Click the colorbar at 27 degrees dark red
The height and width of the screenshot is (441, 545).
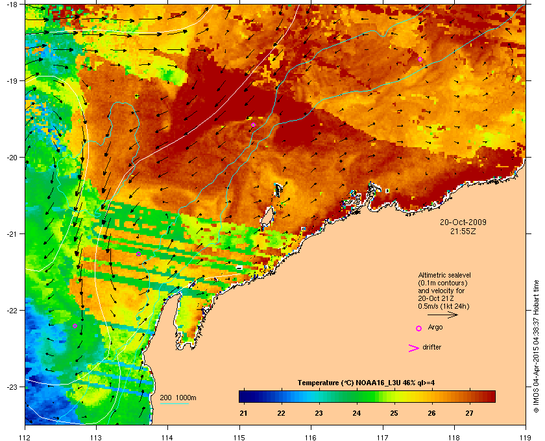click(469, 396)
